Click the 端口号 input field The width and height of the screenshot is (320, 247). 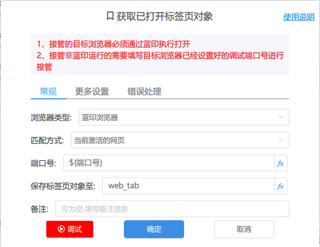(169, 163)
